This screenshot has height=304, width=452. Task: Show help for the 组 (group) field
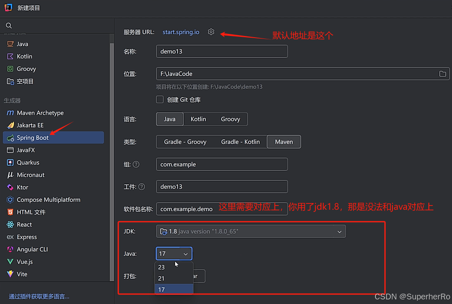(136, 164)
